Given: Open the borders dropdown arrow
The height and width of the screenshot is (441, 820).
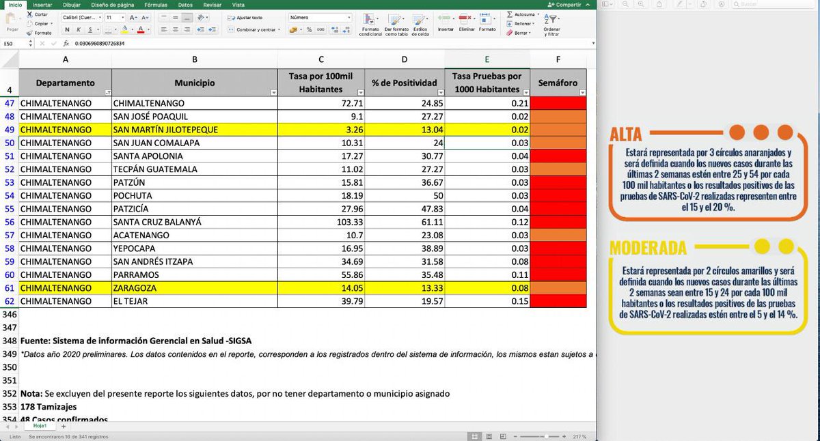Looking at the screenshot, I should coord(114,30).
